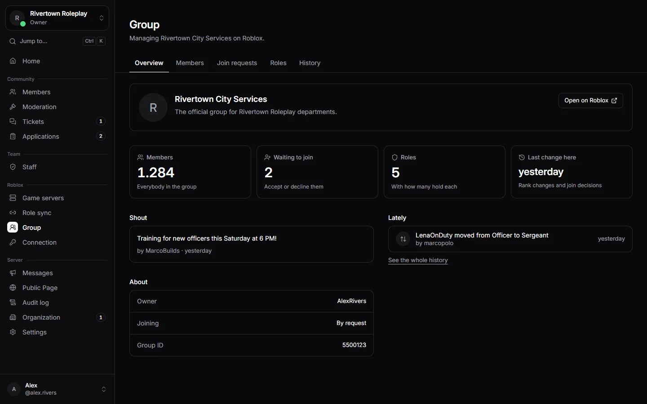Open the Roles tab
Image resolution: width=647 pixels, height=404 pixels.
(x=278, y=63)
